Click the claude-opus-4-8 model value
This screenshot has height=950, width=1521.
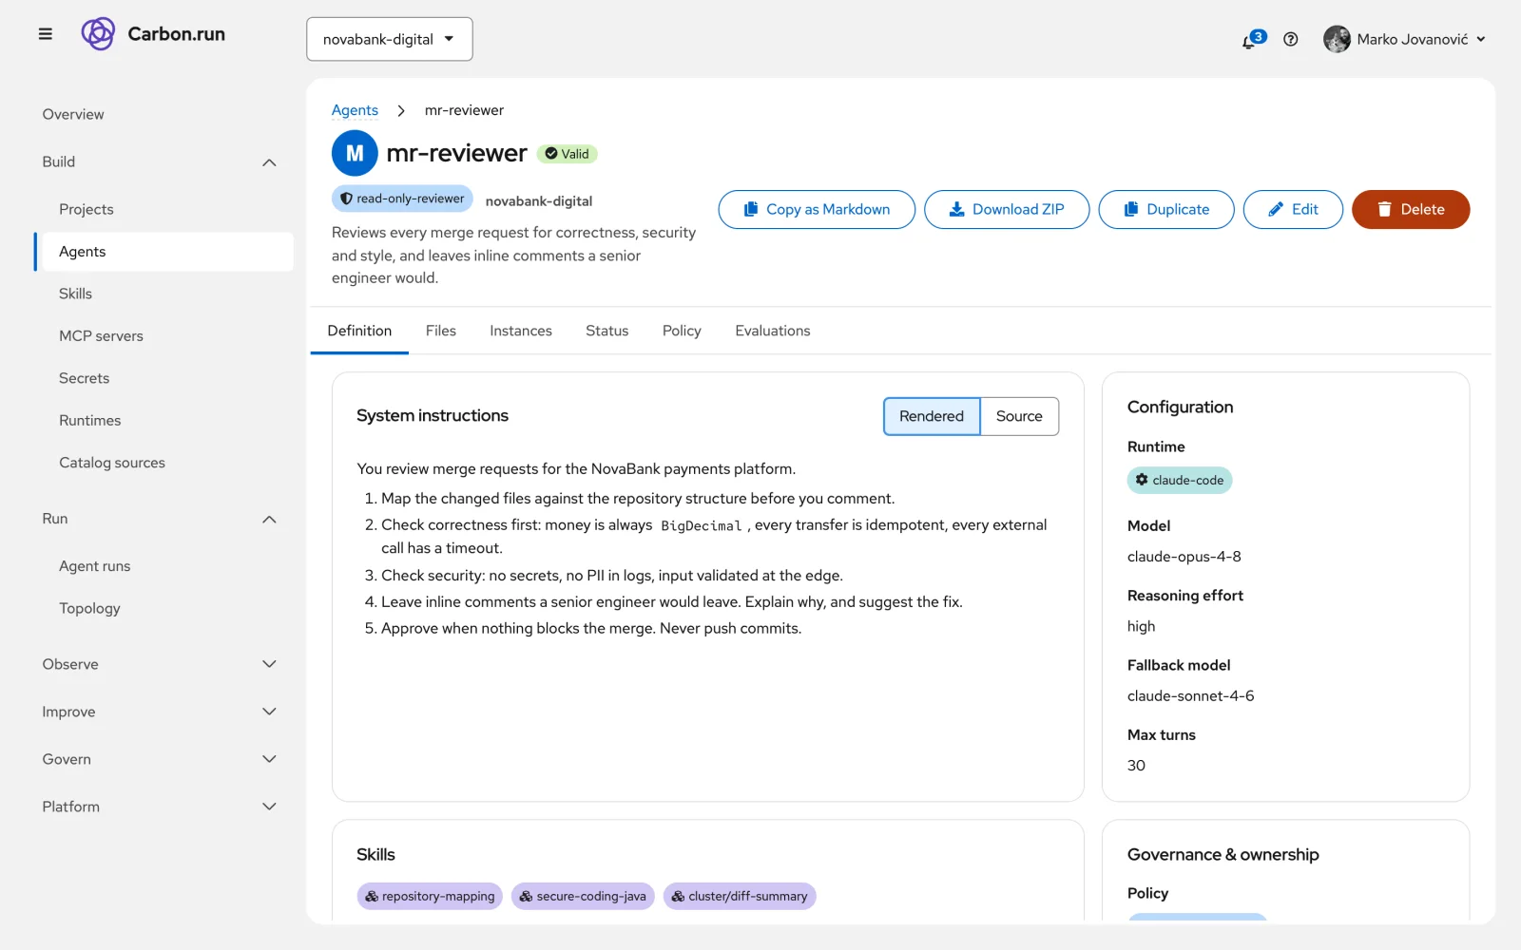[1184, 557]
